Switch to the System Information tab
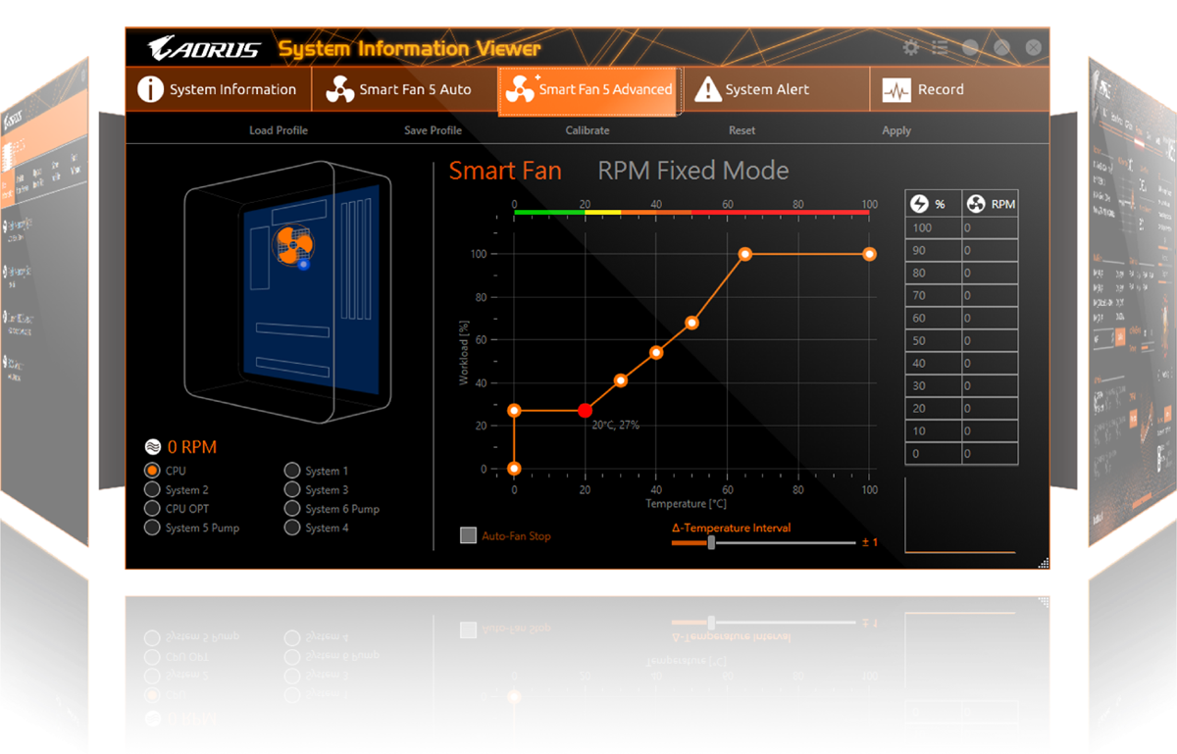1177x754 pixels. (218, 90)
